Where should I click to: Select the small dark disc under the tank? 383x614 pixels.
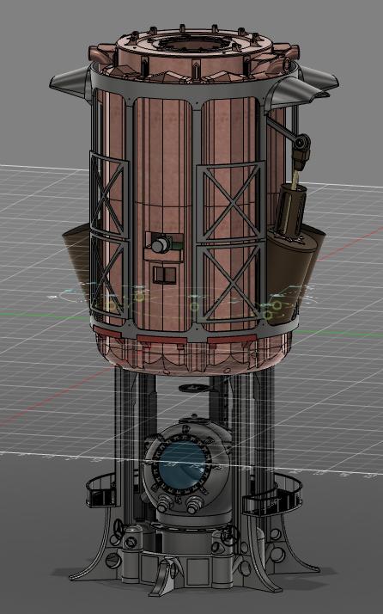(x=194, y=388)
